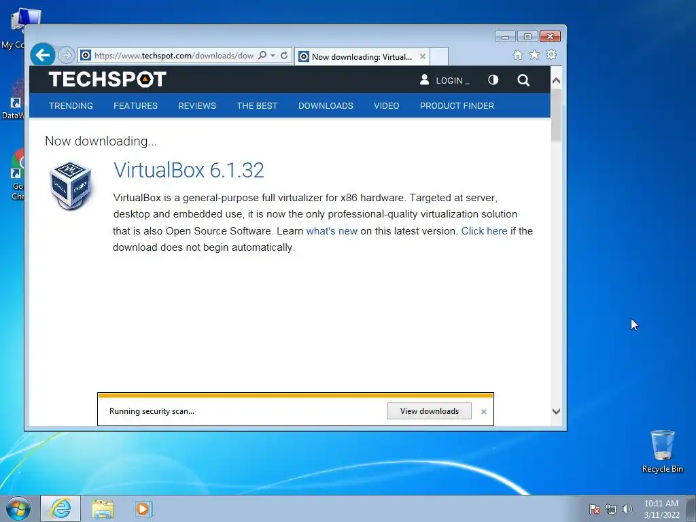Click the volume speaker tray icon
696x522 pixels.
click(x=627, y=509)
